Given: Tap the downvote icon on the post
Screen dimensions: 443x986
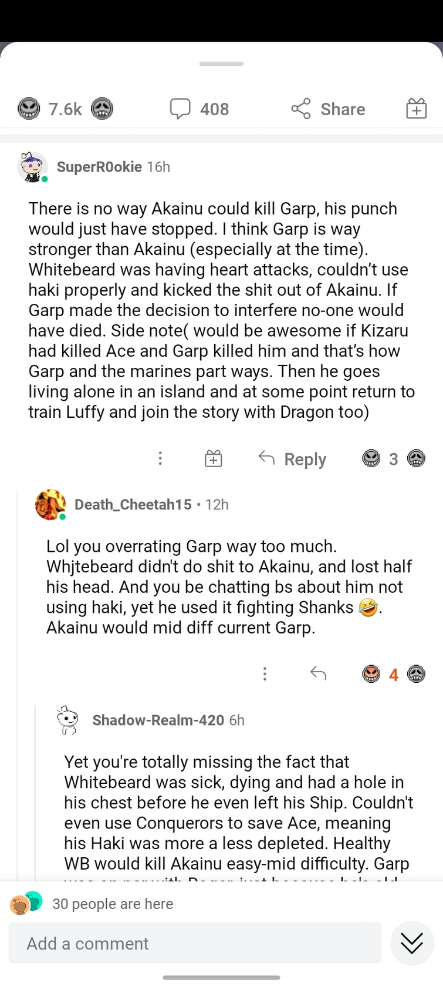Looking at the screenshot, I should click(103, 109).
